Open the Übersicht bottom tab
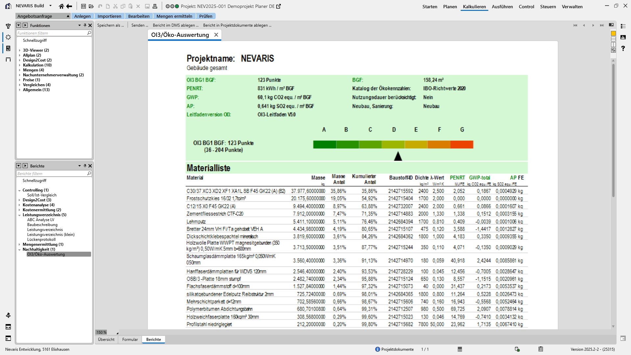The image size is (631, 355). tap(106, 340)
